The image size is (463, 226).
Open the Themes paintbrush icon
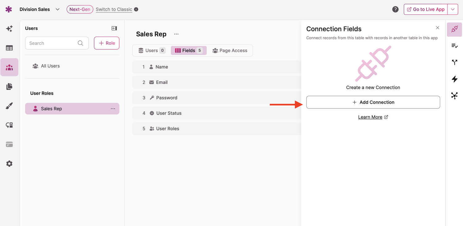click(x=9, y=106)
